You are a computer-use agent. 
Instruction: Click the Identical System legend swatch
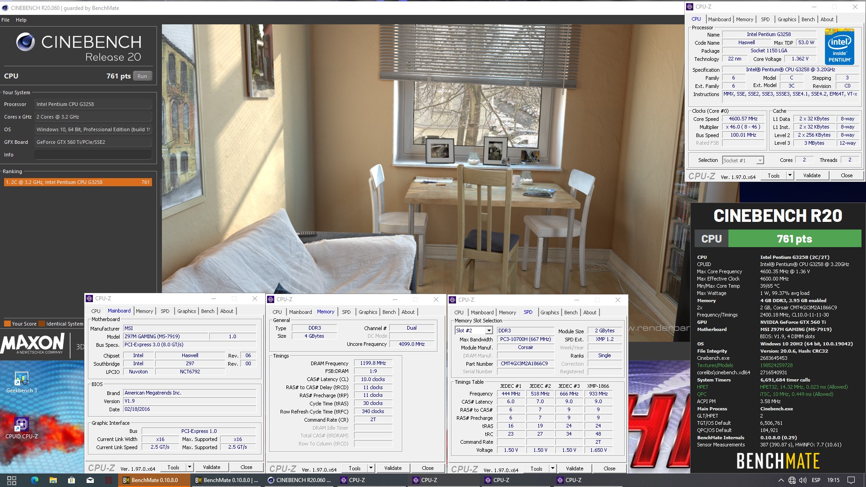[x=42, y=323]
